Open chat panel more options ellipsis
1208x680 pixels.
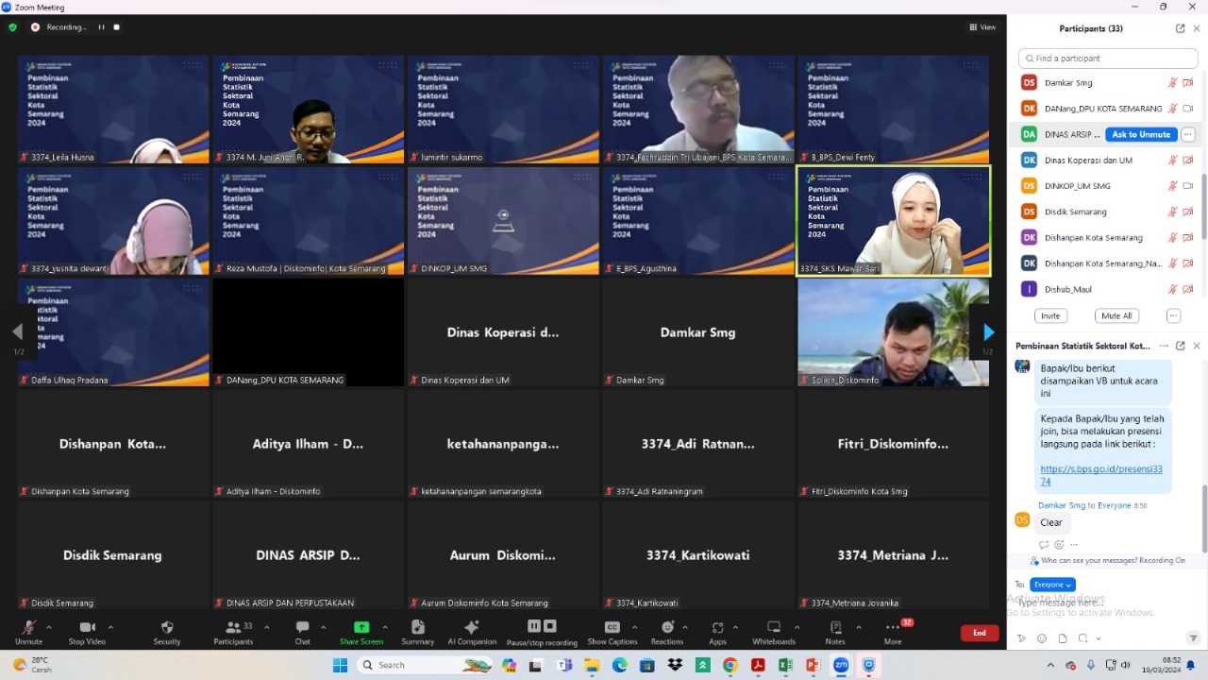tap(1164, 346)
